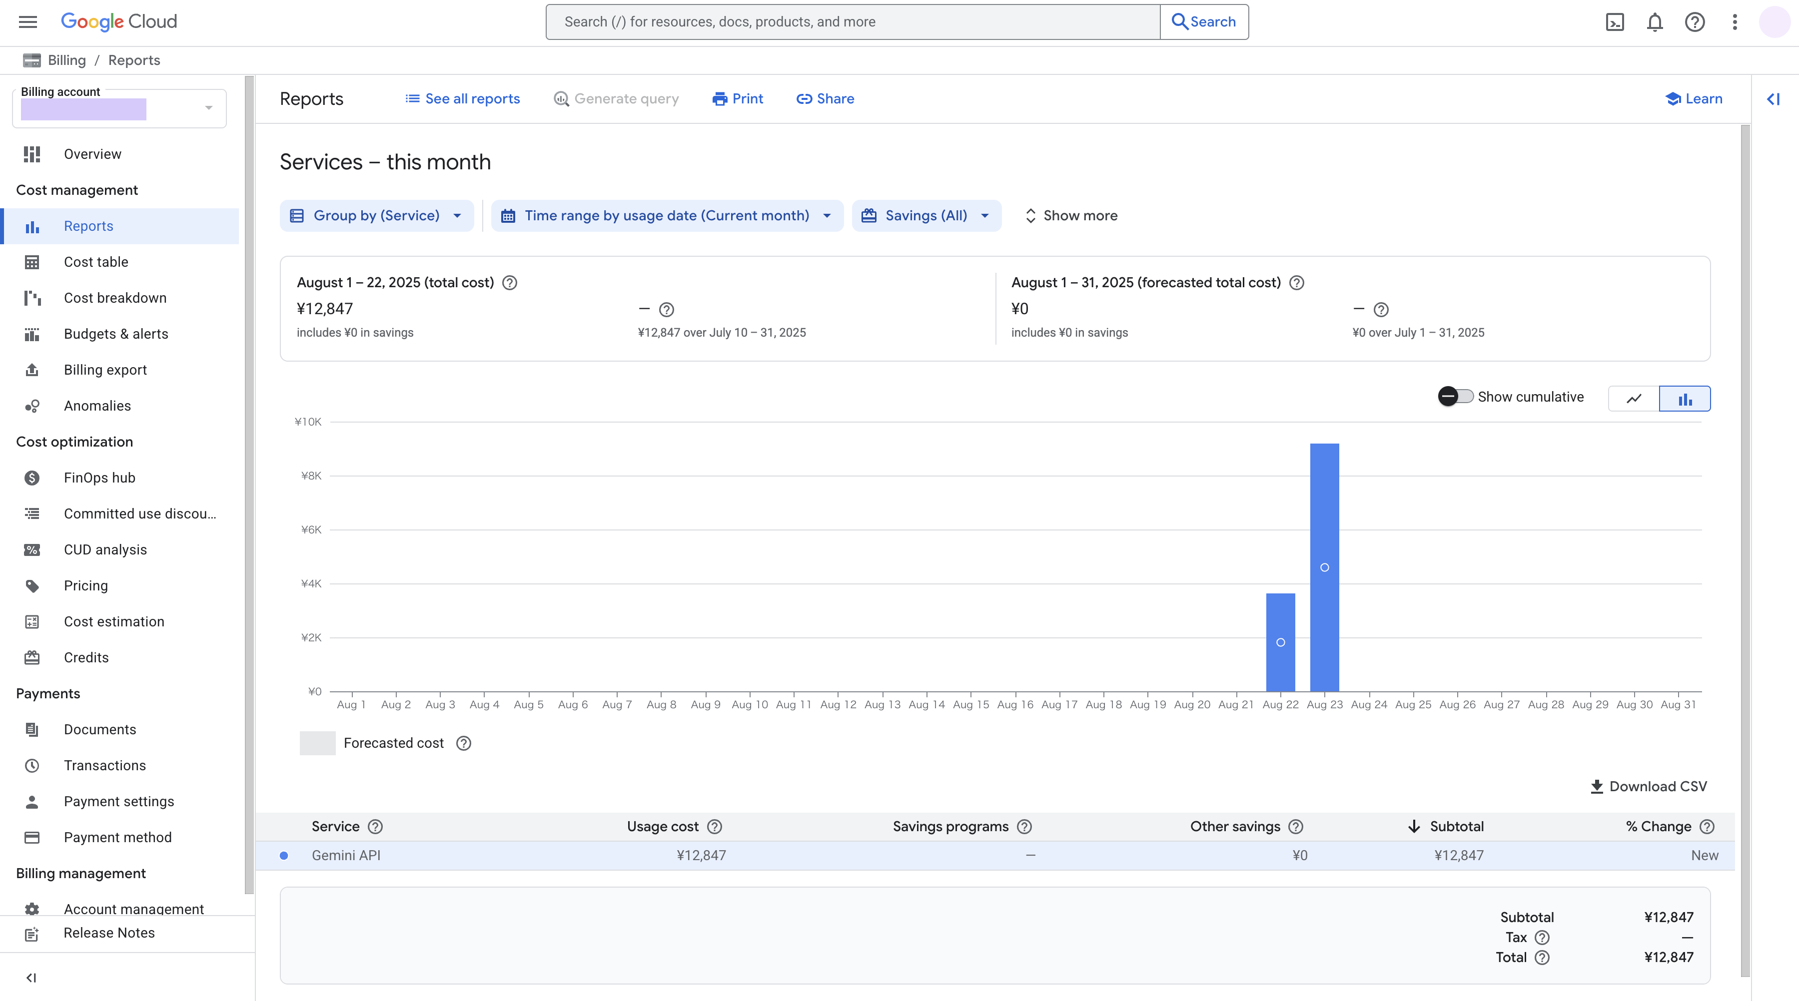This screenshot has width=1799, height=1001.
Task: Open Payment method page
Action: [119, 837]
